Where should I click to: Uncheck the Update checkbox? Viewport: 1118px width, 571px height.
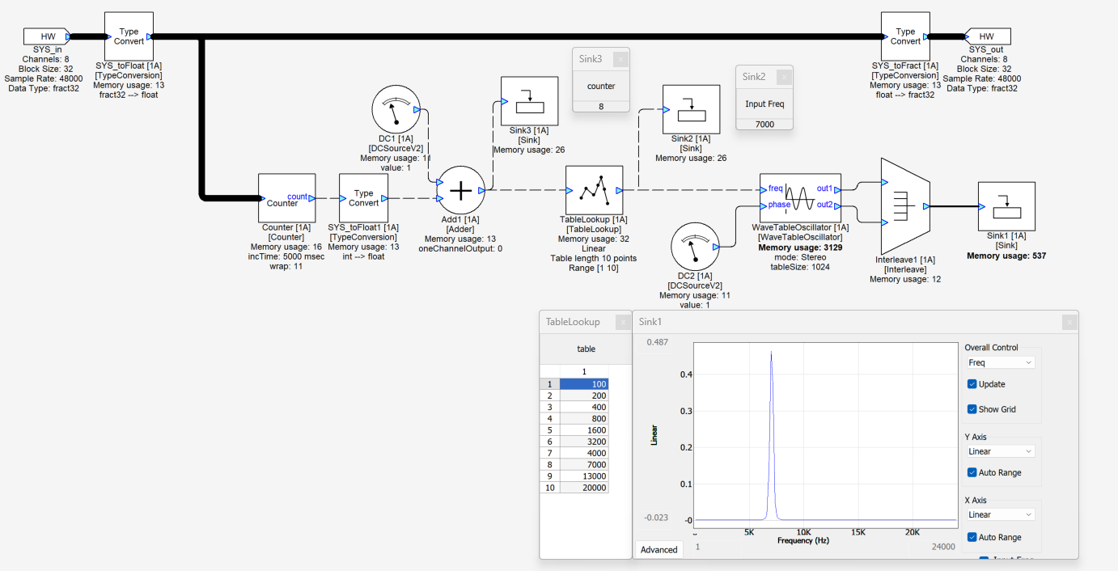point(972,384)
